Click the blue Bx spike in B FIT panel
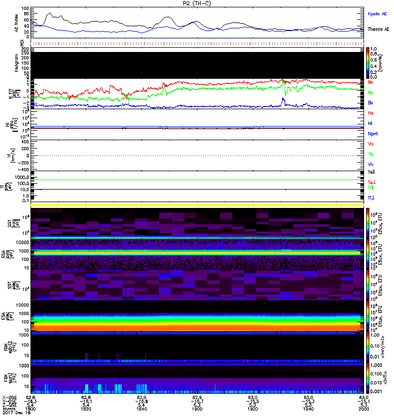The width and height of the screenshot is (394, 420). click(x=283, y=102)
